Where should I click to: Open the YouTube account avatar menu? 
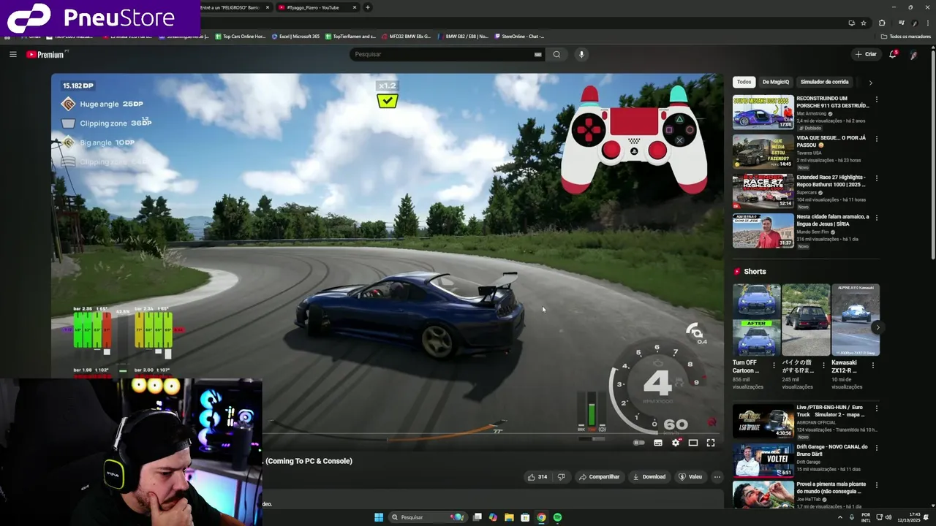pyautogui.click(x=913, y=55)
